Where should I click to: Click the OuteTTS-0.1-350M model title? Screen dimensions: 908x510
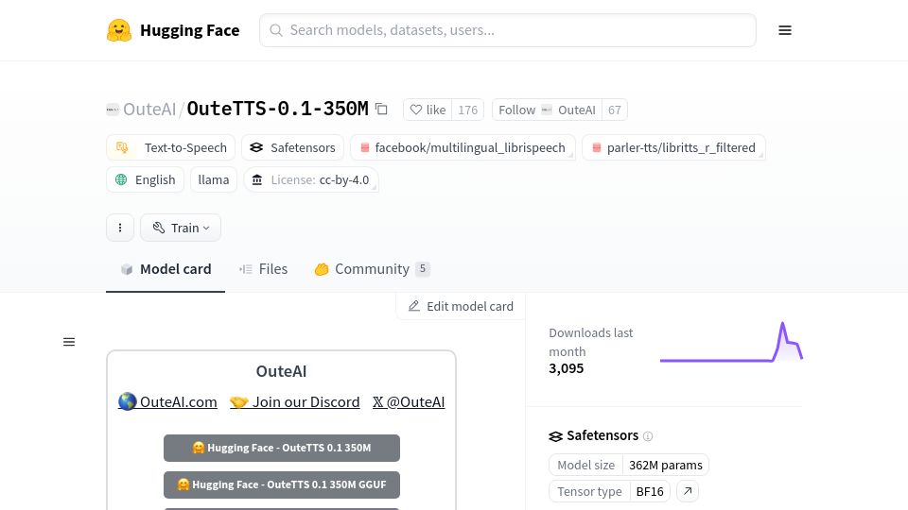click(277, 109)
